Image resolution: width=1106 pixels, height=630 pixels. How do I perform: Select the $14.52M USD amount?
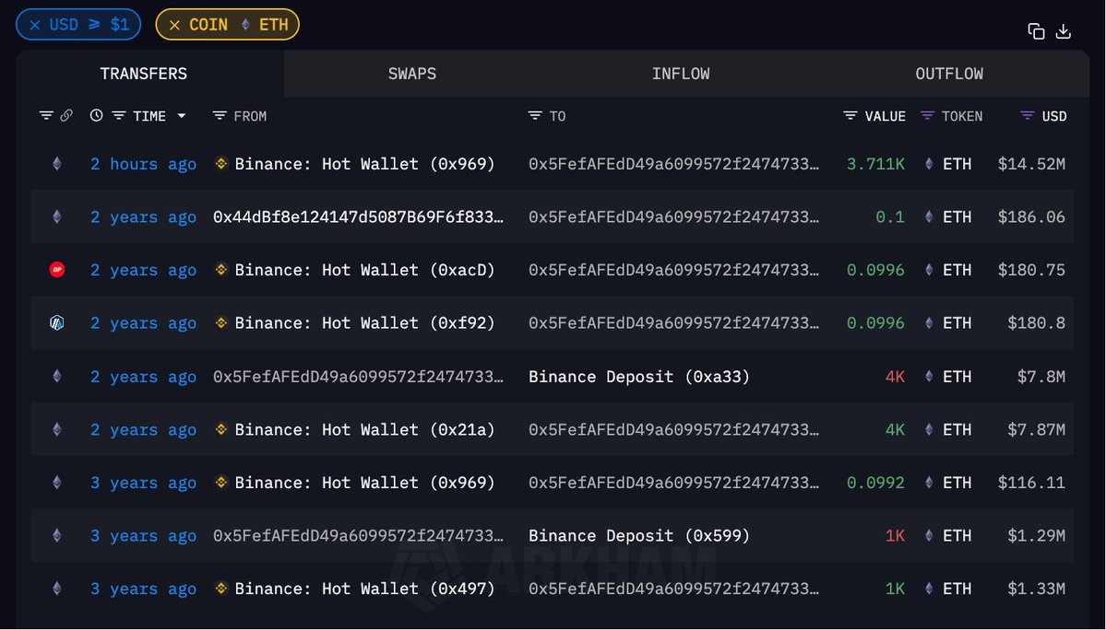[x=1031, y=164]
